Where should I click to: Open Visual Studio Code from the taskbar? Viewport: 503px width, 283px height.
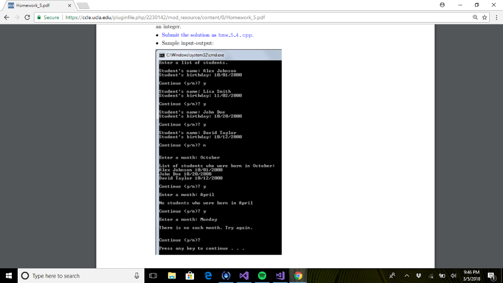coord(280,276)
